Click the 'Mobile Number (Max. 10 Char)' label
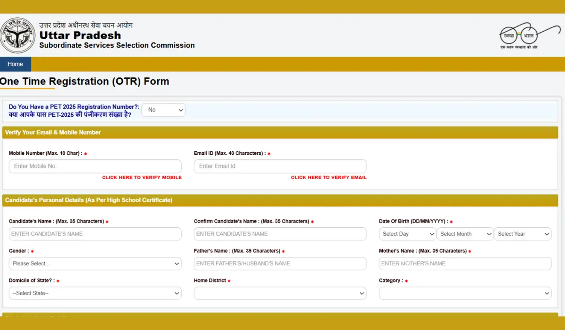 coord(46,153)
